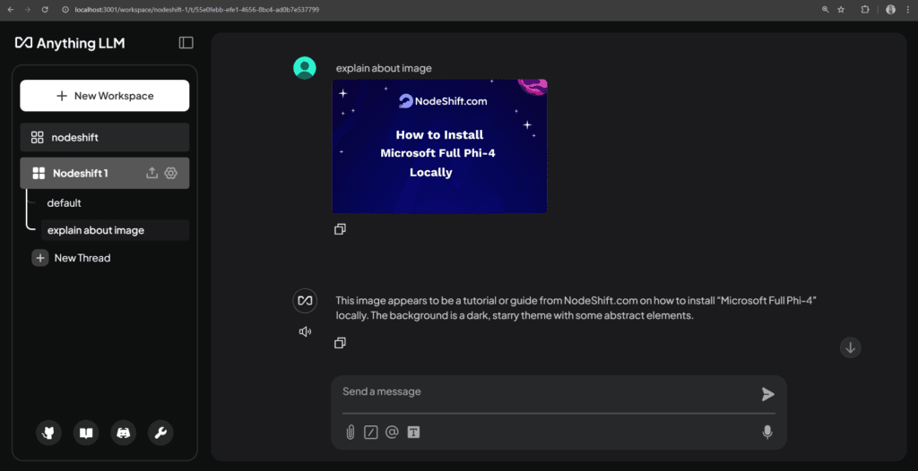The width and height of the screenshot is (918, 471).
Task: Go back in the browser
Action: tap(10, 9)
